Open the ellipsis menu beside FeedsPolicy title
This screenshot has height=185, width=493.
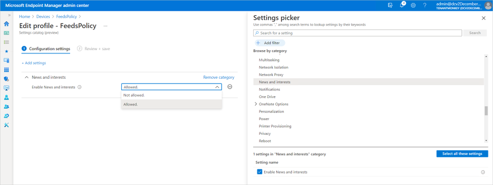click(x=105, y=26)
